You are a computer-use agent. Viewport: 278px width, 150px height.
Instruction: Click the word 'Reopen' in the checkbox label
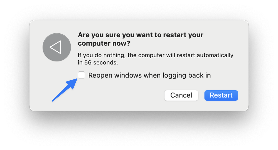100,75
